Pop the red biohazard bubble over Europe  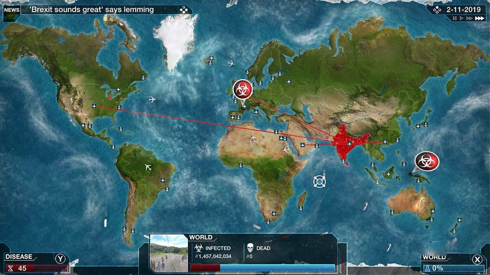coord(242,90)
